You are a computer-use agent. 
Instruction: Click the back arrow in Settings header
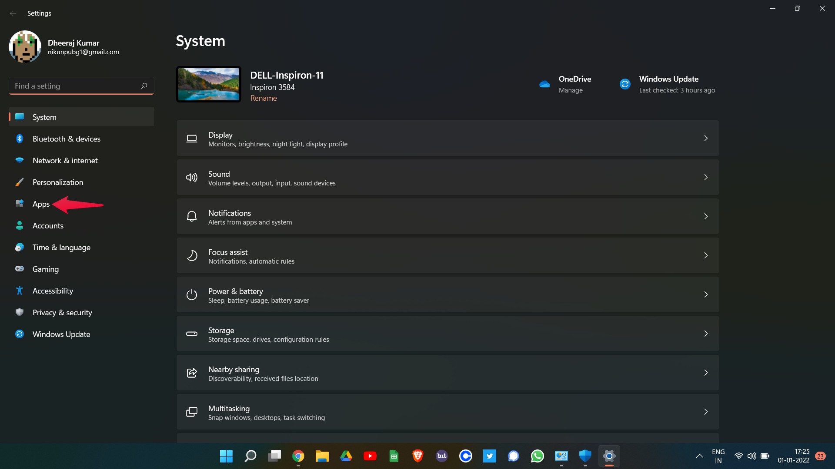[x=13, y=13]
